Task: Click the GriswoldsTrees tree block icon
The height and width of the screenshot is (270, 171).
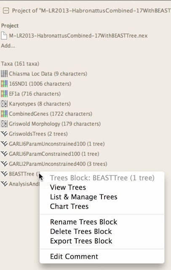Action: click(4, 134)
